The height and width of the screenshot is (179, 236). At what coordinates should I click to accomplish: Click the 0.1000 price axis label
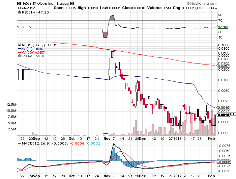pos(224,45)
